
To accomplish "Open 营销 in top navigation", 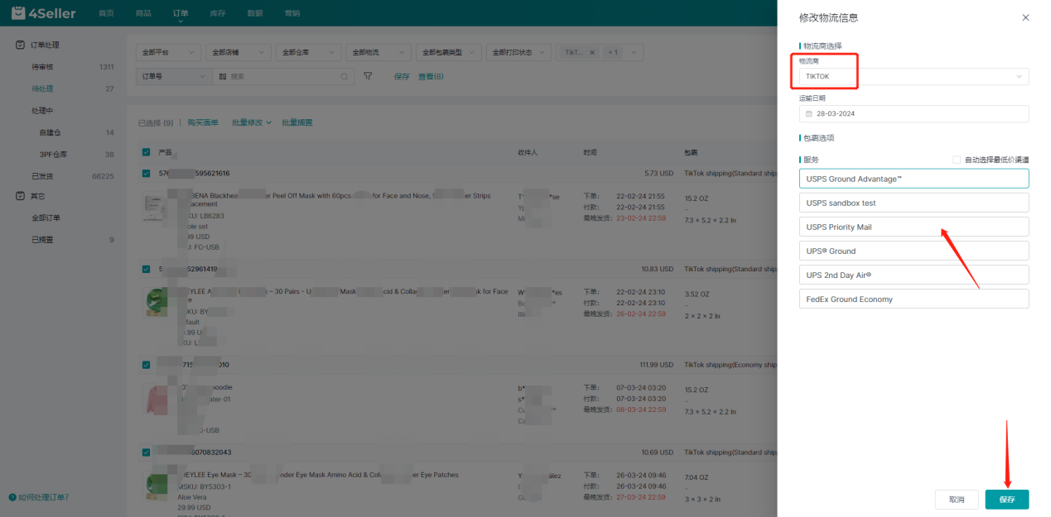I will point(292,13).
